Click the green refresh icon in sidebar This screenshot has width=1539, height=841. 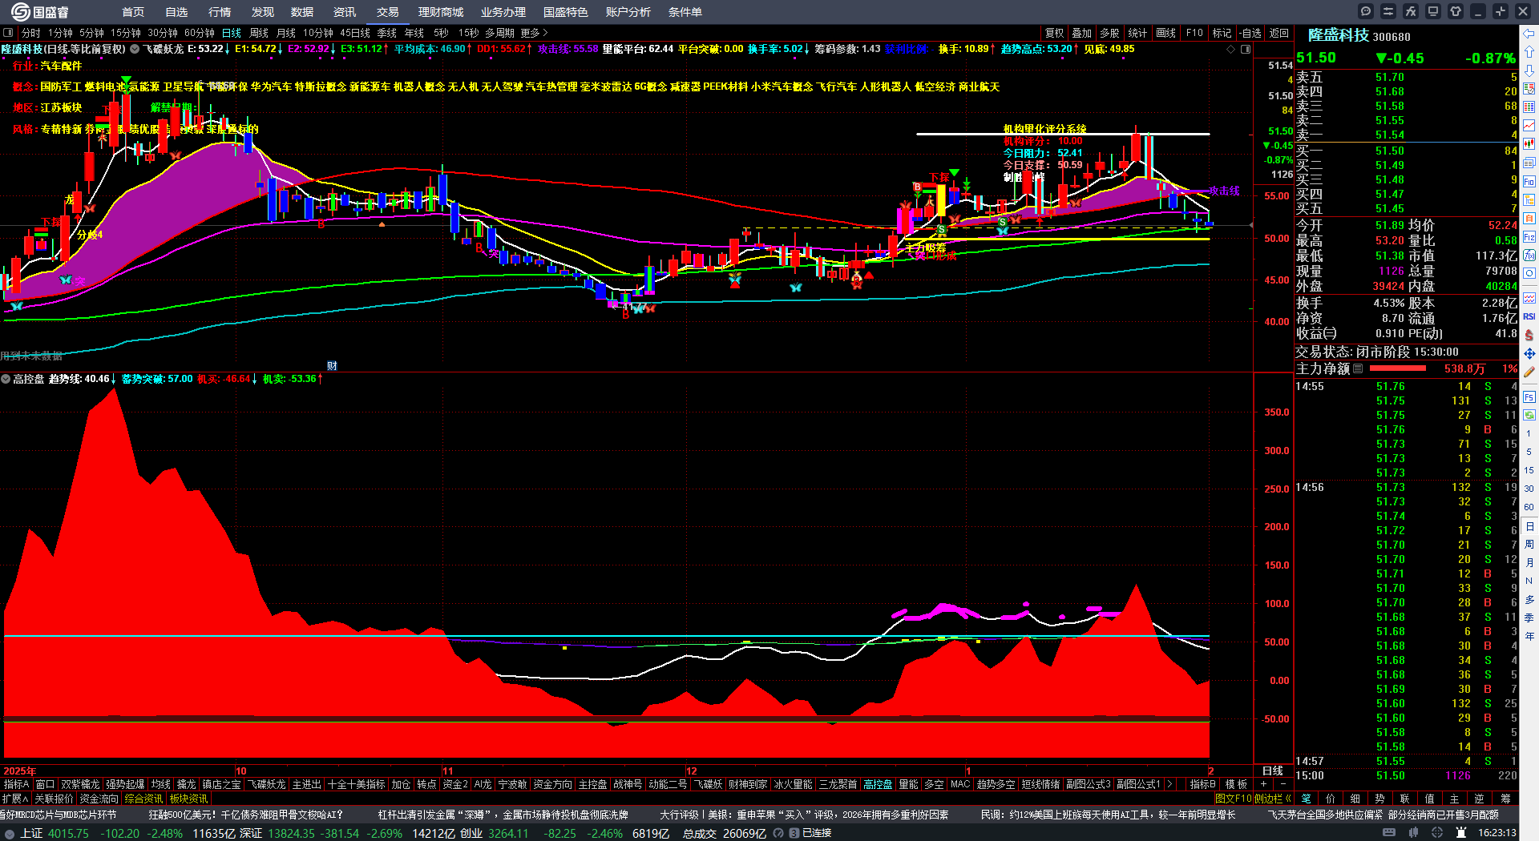point(1529,415)
